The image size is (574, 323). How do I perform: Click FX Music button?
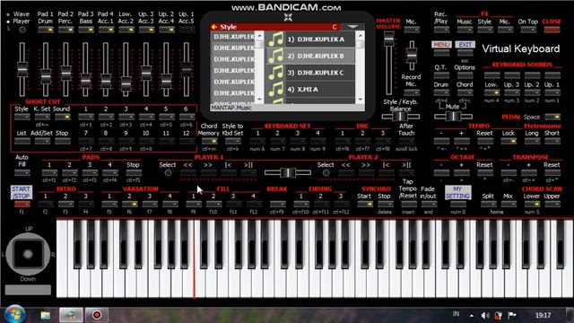[x=465, y=30]
